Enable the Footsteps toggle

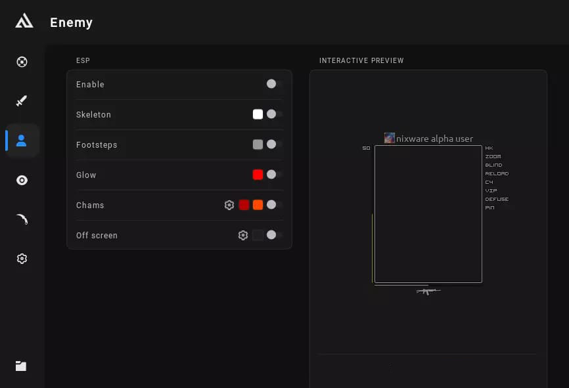[275, 144]
